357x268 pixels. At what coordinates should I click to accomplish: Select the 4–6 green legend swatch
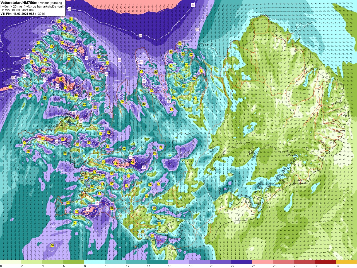(x=52, y=262)
